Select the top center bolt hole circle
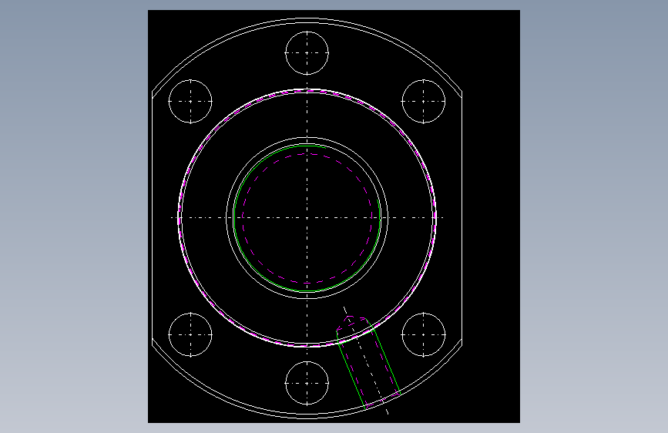 307,53
